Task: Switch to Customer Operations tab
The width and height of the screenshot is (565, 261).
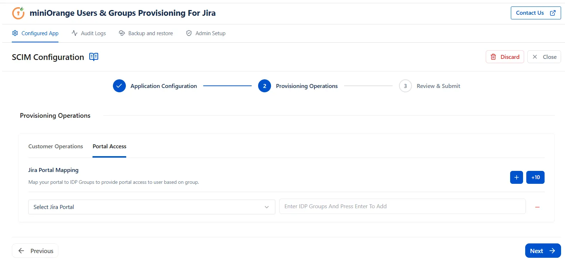Action: click(56, 146)
